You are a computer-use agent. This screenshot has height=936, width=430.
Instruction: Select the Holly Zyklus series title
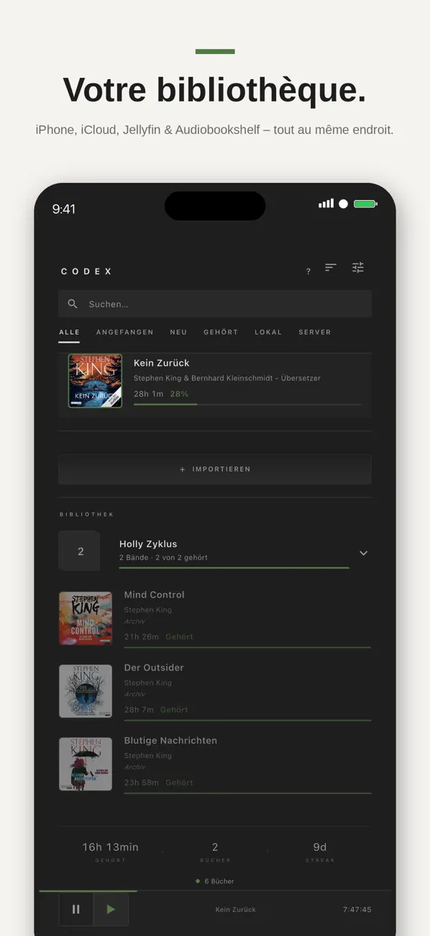click(x=148, y=544)
